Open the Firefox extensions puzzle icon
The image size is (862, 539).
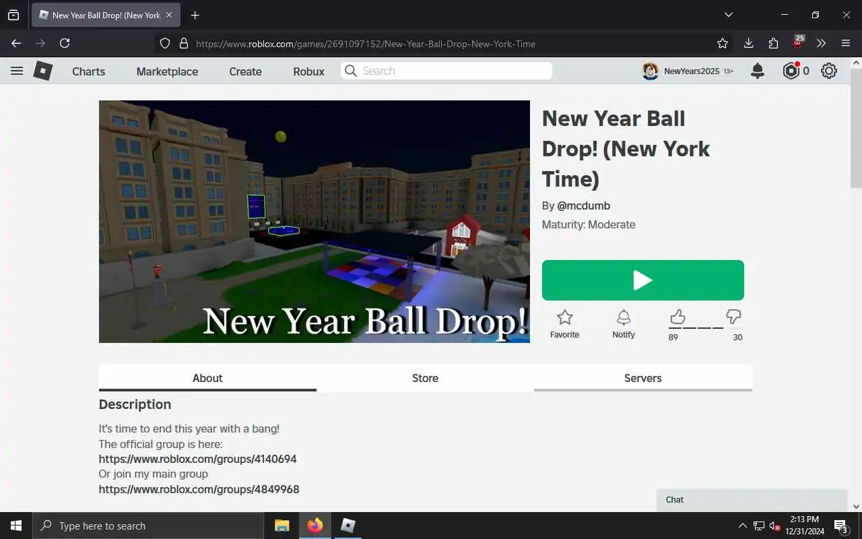pyautogui.click(x=773, y=43)
